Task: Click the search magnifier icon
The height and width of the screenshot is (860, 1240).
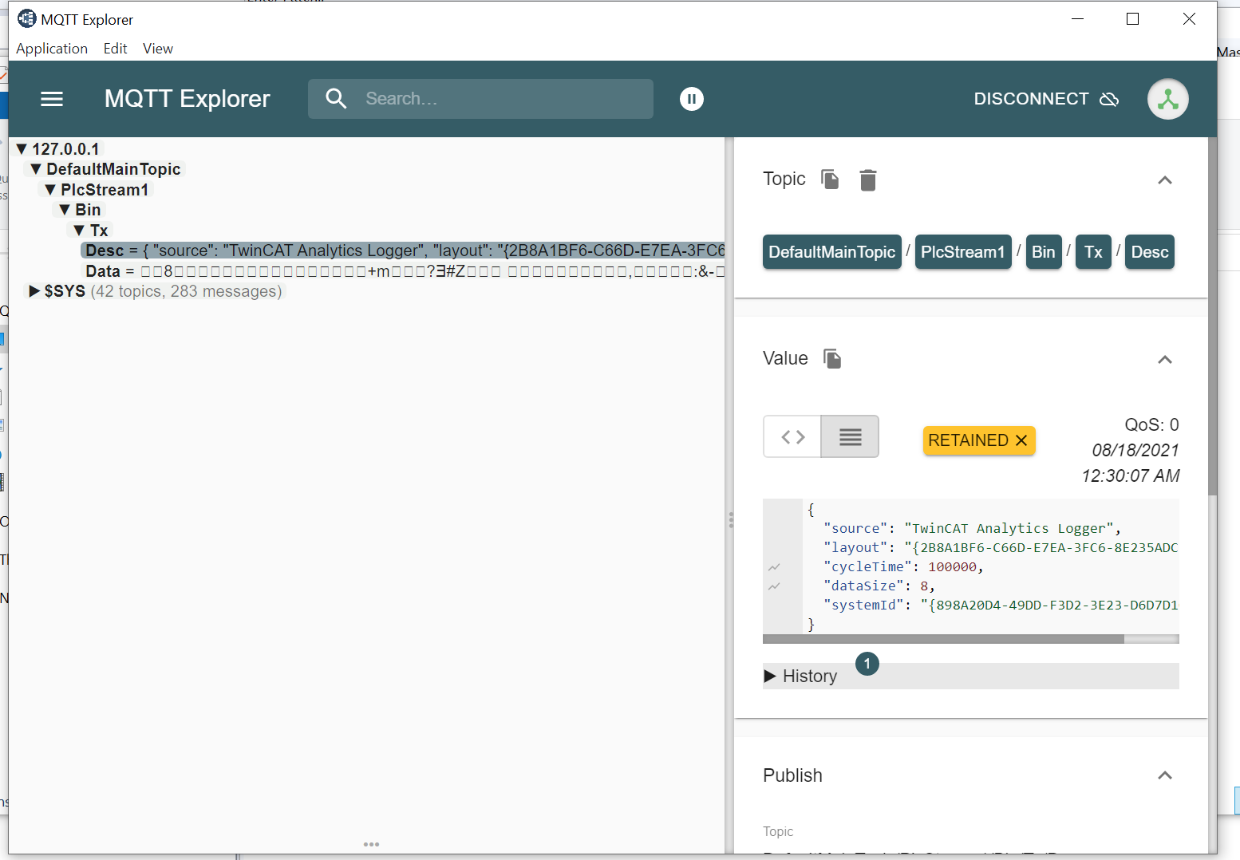Action: click(x=336, y=99)
